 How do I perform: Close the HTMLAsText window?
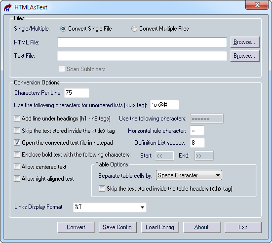(257, 5)
